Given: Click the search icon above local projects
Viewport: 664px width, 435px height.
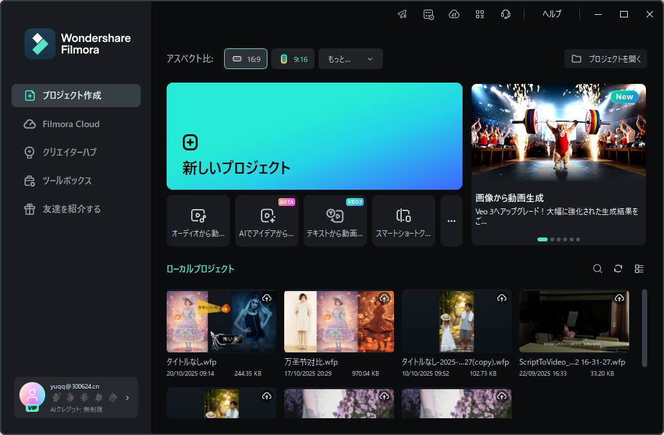Looking at the screenshot, I should 597,268.
